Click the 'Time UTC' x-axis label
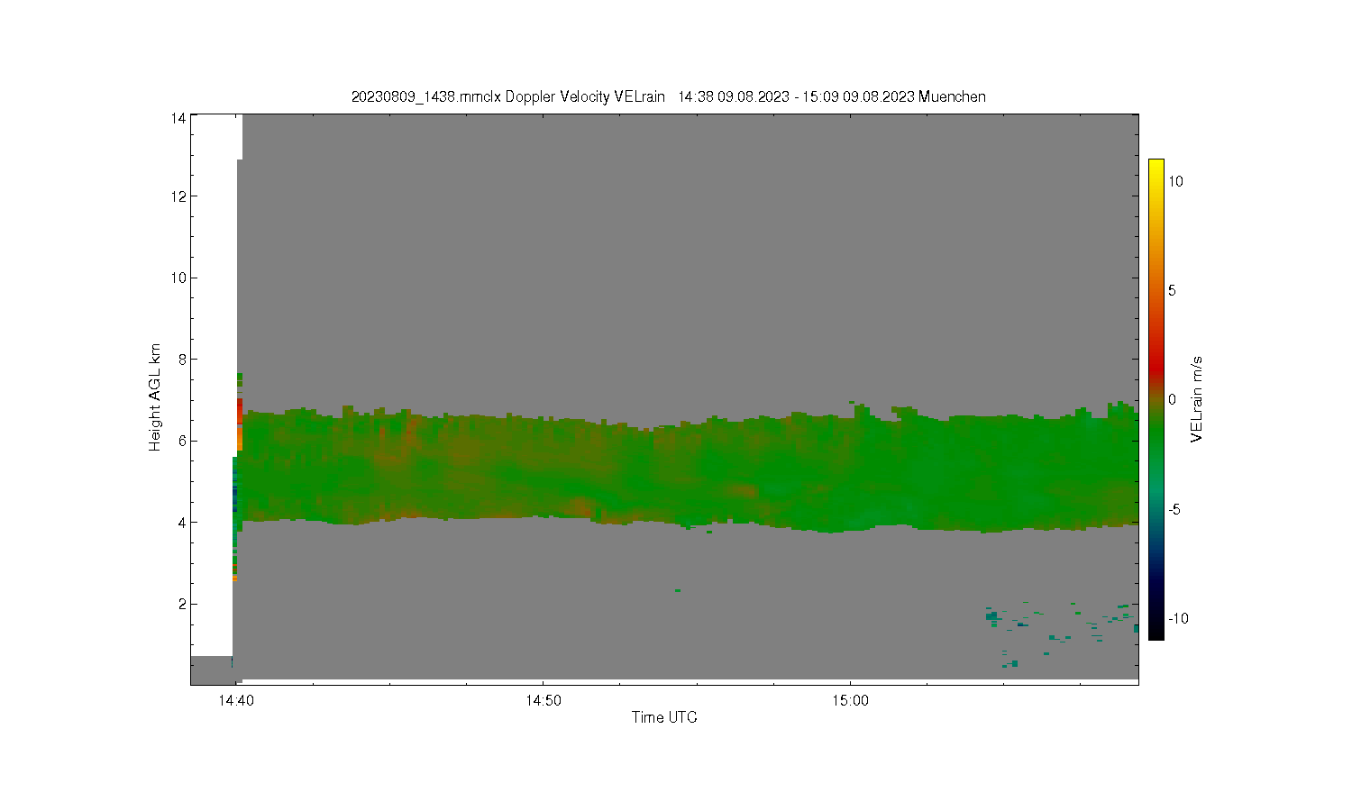 coord(664,717)
